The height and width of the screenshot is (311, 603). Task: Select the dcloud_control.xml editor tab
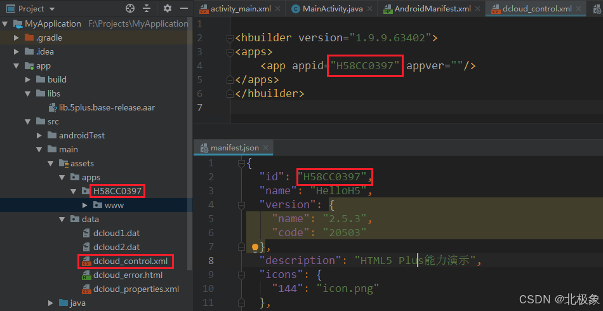point(536,9)
